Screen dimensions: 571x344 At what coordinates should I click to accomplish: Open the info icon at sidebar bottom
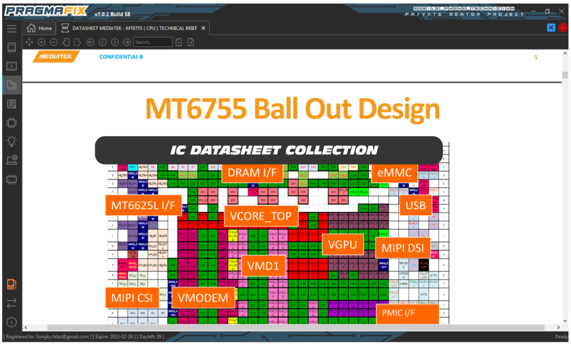click(11, 322)
